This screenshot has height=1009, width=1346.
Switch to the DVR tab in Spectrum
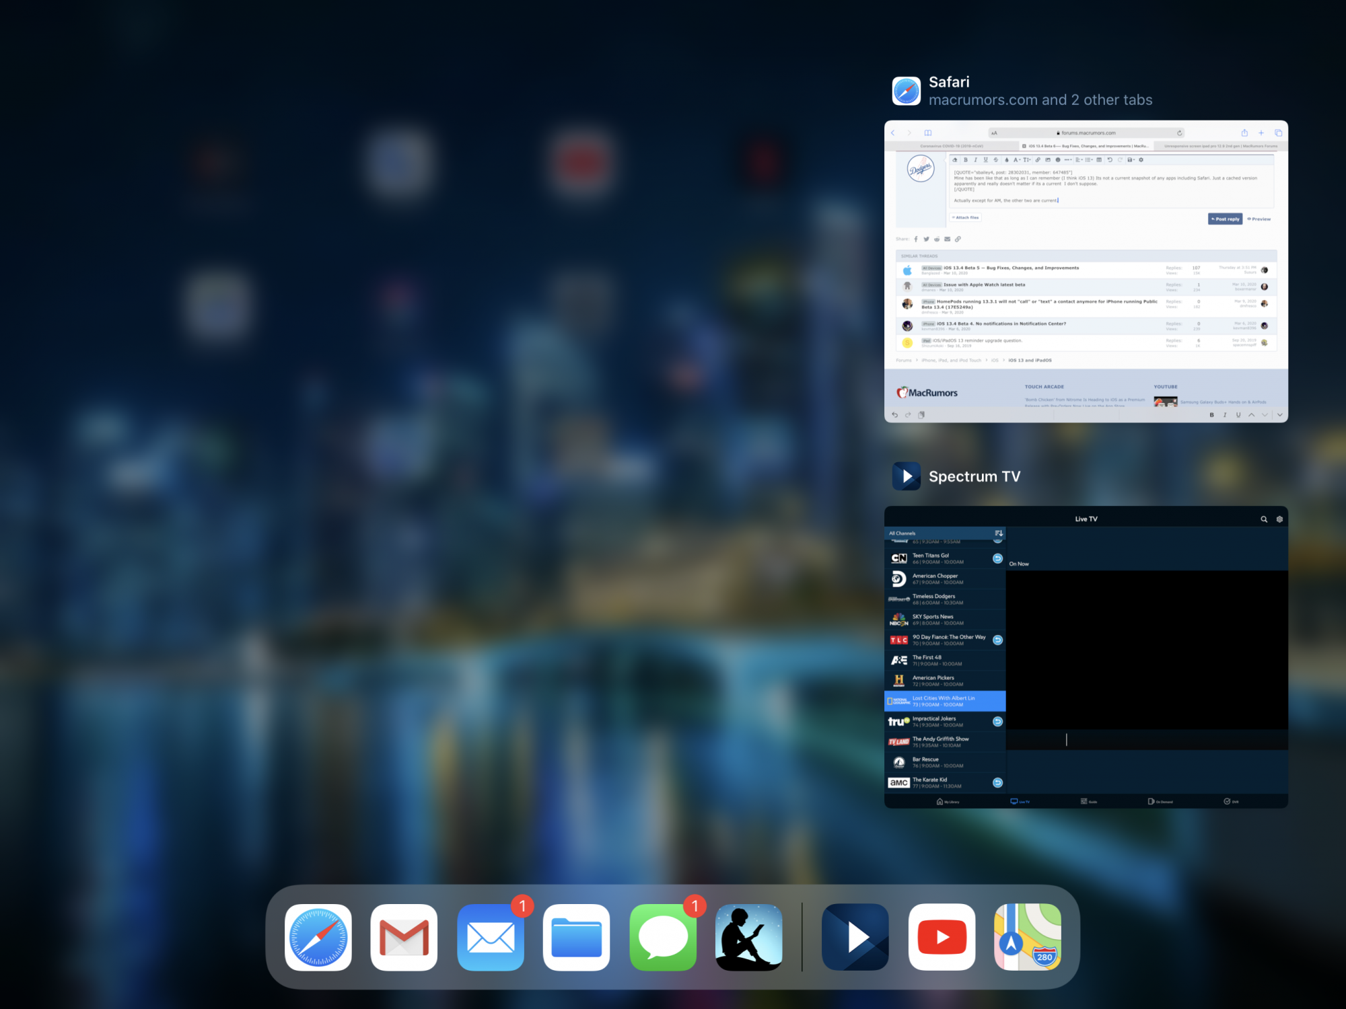click(1230, 801)
